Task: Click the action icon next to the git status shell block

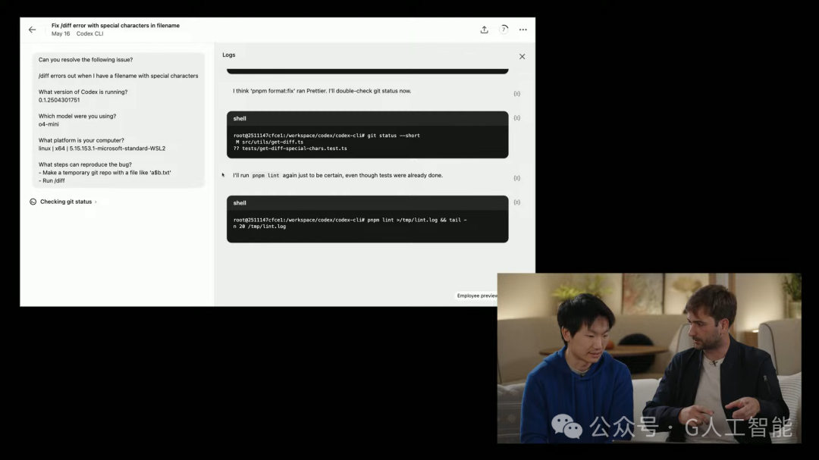Action: (x=516, y=117)
